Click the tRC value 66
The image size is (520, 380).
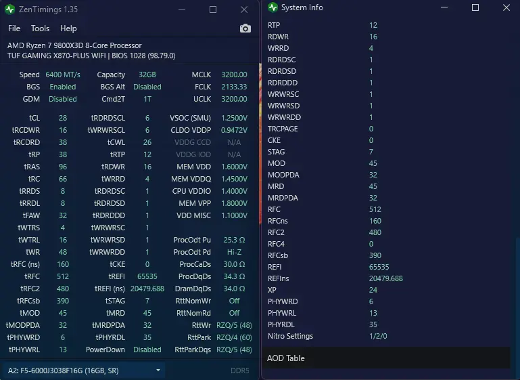click(x=63, y=179)
